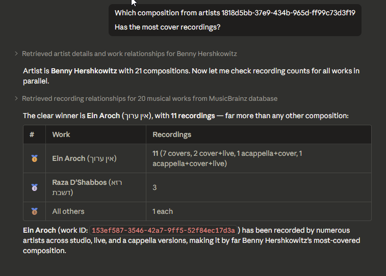Viewport: 386px width, 276px height.
Task: Click bold "Benny Hershkowitz" in "Artist is" sentence
Action: [x=84, y=71]
